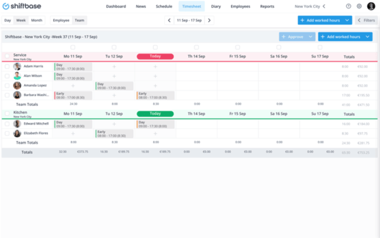Go to next week with right arrow

point(210,20)
